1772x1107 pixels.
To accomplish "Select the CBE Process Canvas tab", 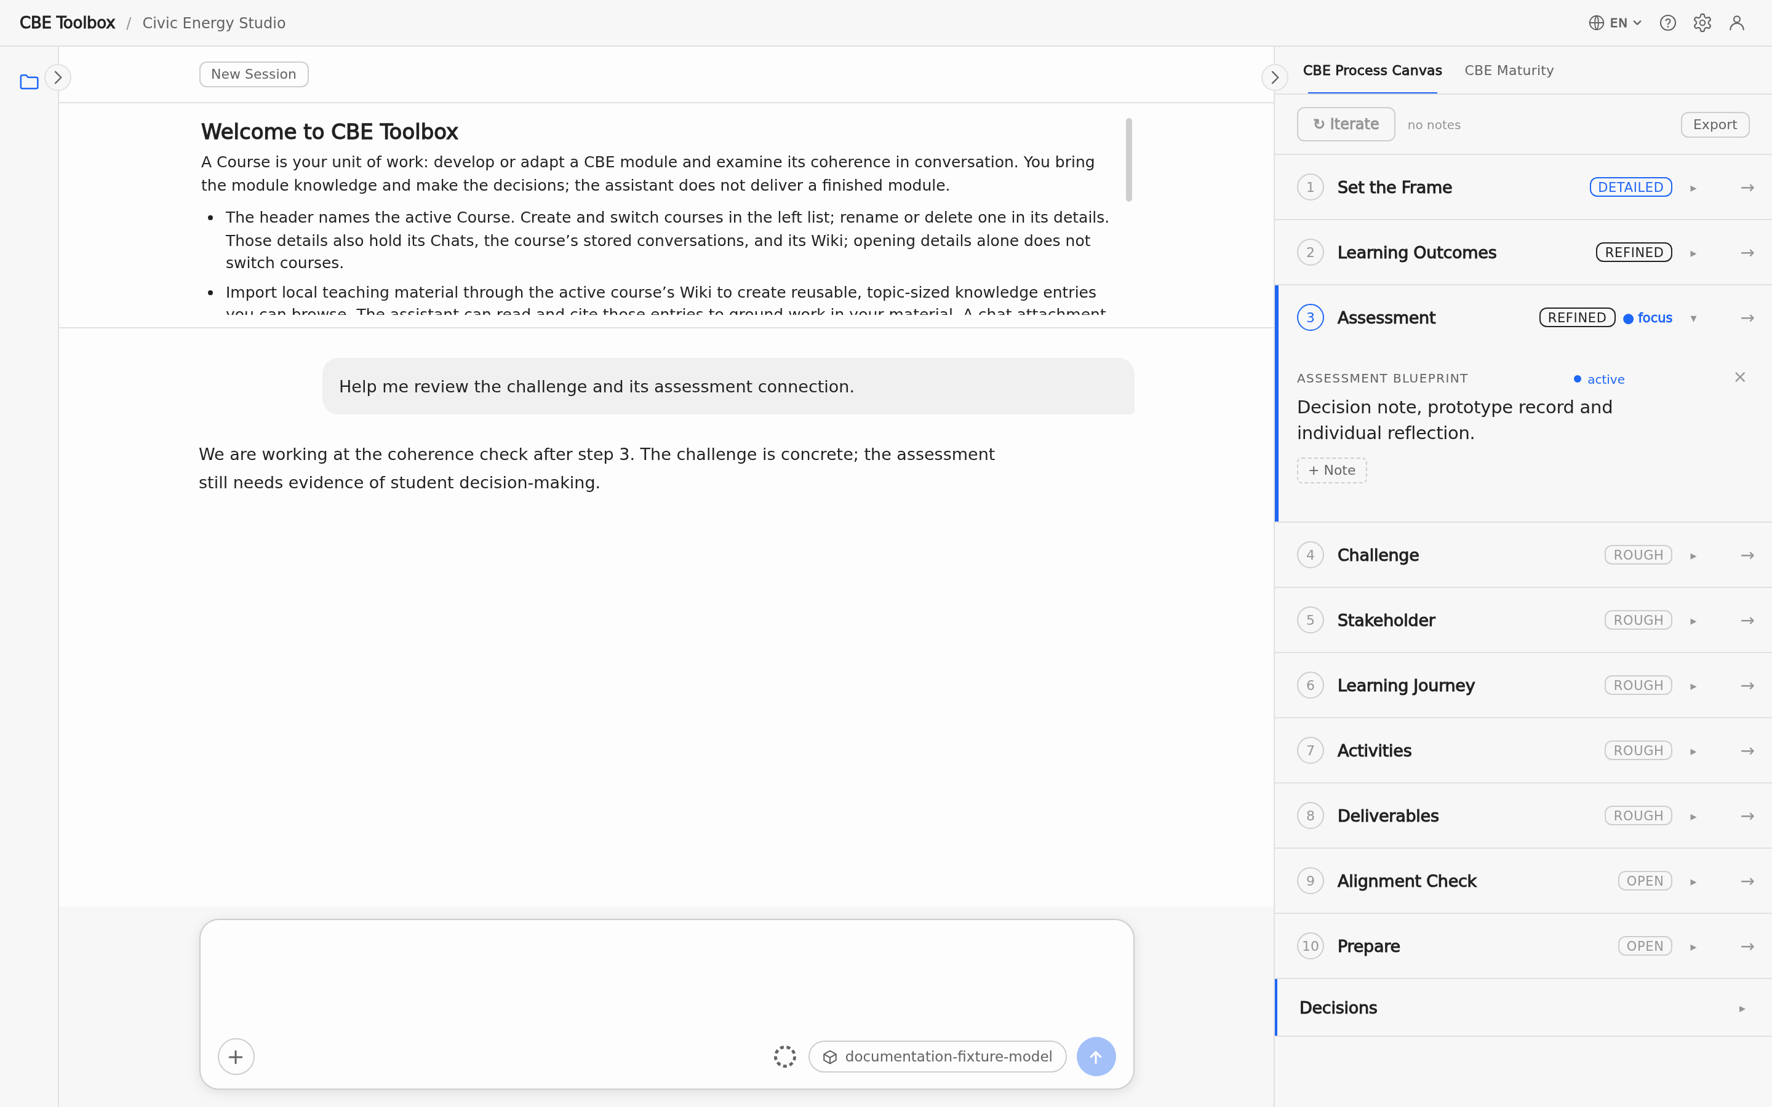I will (1372, 70).
